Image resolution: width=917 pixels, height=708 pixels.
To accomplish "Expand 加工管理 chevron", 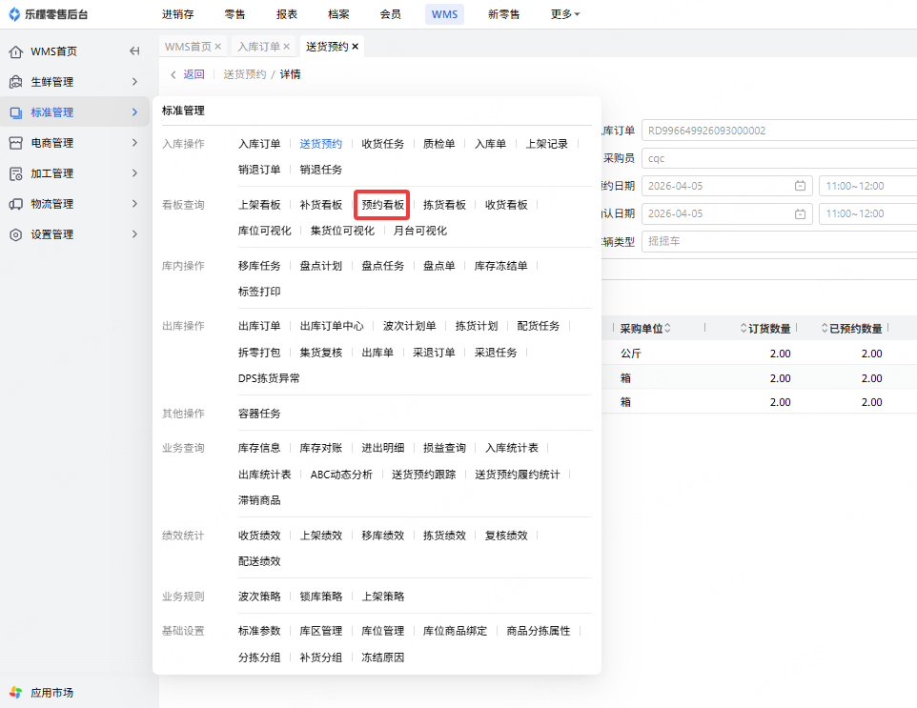I will 134,173.
